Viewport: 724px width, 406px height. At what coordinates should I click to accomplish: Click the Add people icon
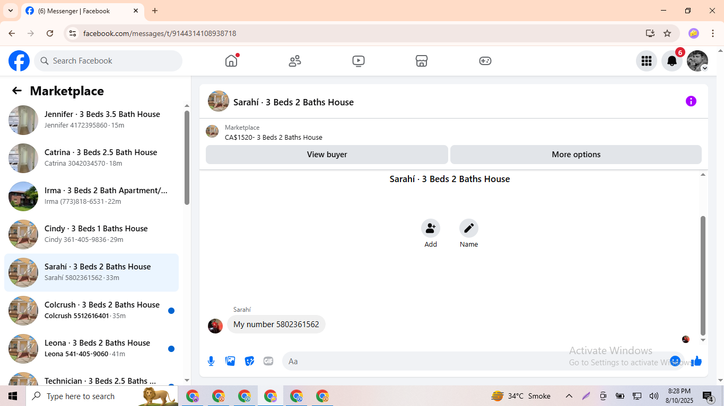[431, 228]
